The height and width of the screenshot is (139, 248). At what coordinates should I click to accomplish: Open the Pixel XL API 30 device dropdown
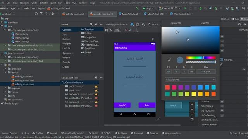[170, 8]
